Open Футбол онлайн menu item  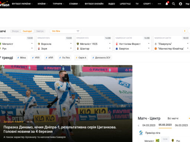[x=94, y=4]
